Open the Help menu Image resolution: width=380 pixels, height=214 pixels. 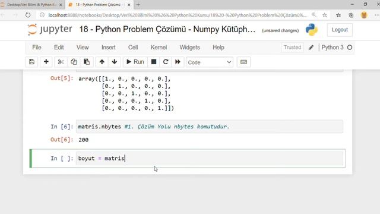click(x=218, y=48)
